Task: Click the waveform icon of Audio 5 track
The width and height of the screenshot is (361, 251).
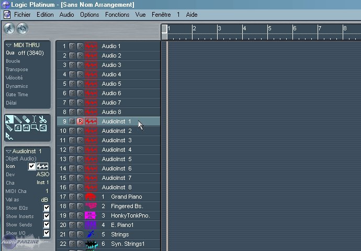Action: [x=91, y=84]
